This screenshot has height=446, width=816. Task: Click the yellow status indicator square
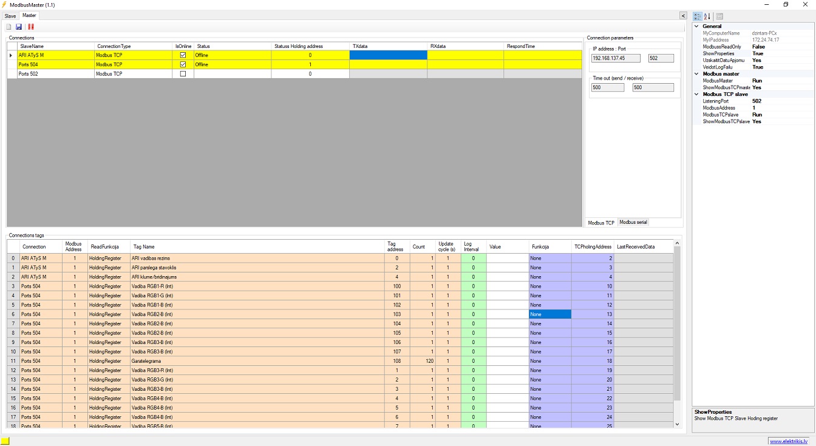coord(5,441)
